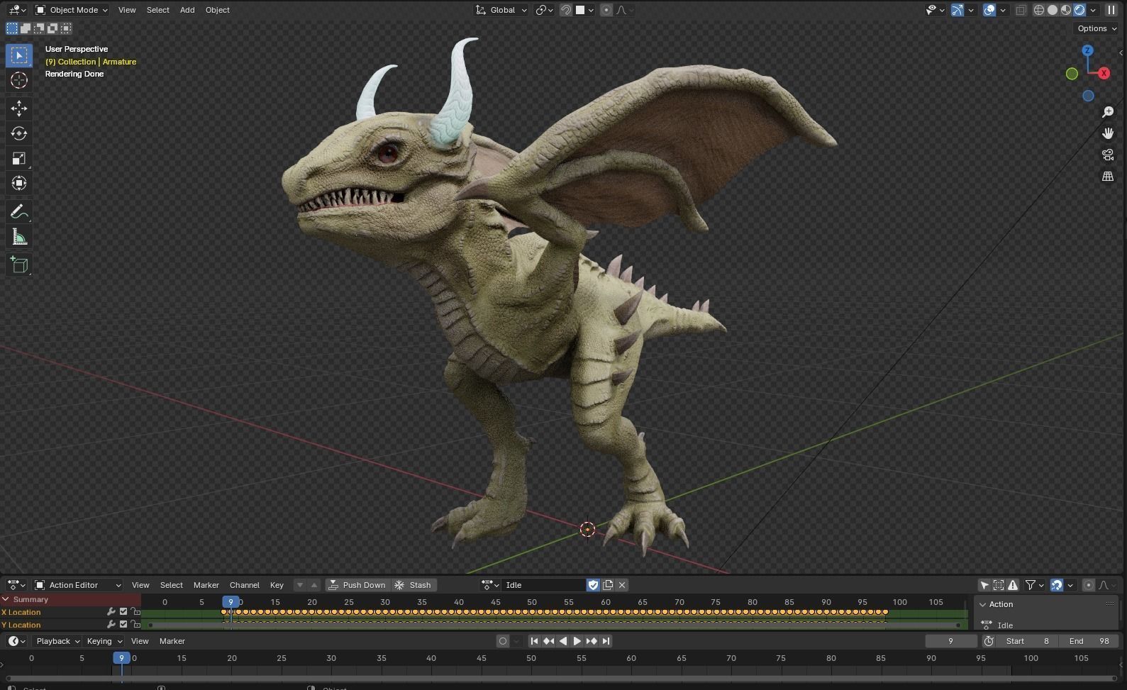
Task: Click the current frame number field
Action: point(951,641)
